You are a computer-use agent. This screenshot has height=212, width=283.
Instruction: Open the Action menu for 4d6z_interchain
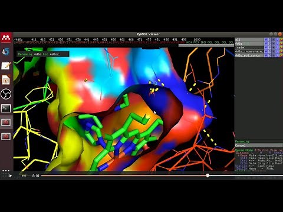266,51
